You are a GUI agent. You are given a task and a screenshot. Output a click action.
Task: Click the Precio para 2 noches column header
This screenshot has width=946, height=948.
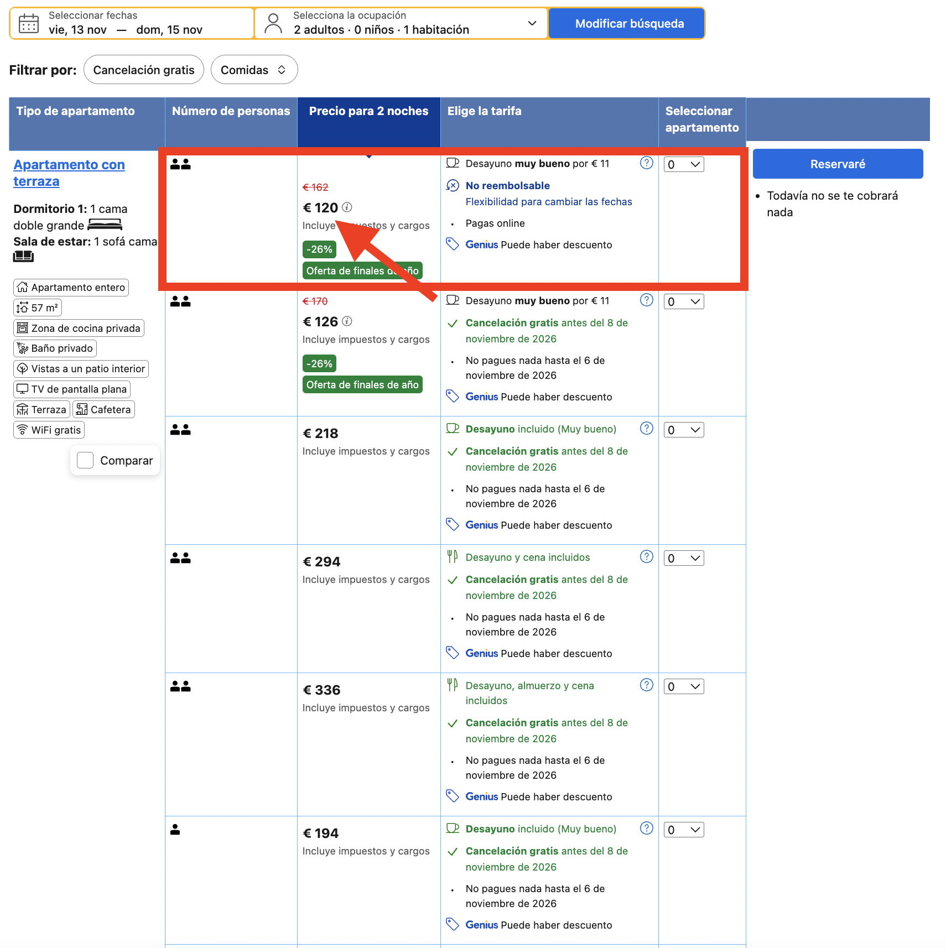369,122
